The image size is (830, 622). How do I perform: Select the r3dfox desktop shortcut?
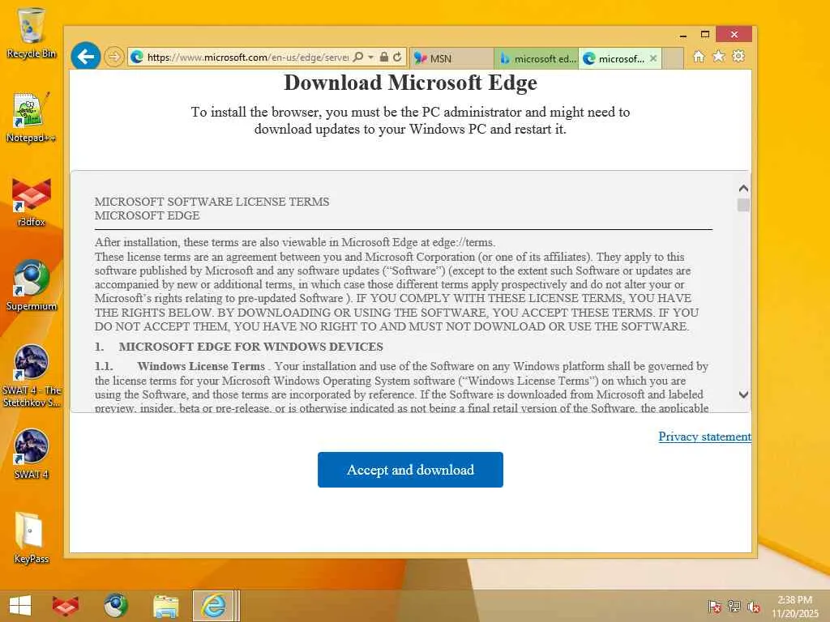click(x=32, y=202)
